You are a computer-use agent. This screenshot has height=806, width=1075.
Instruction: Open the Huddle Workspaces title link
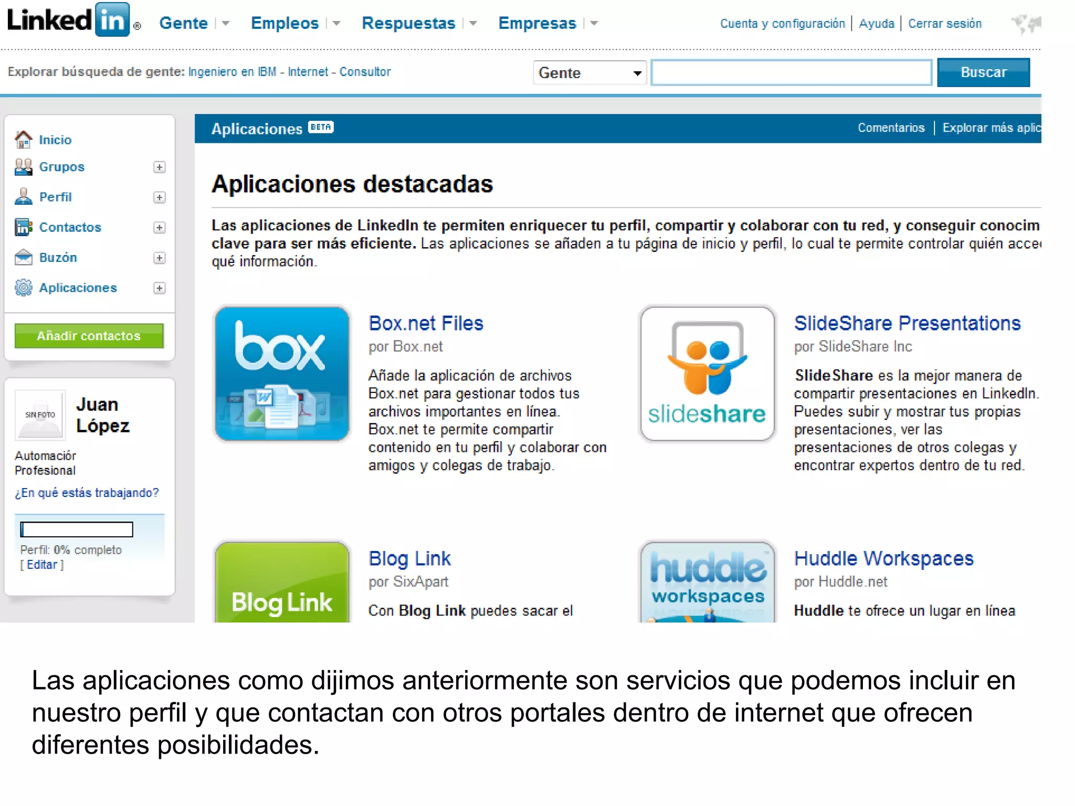883,558
